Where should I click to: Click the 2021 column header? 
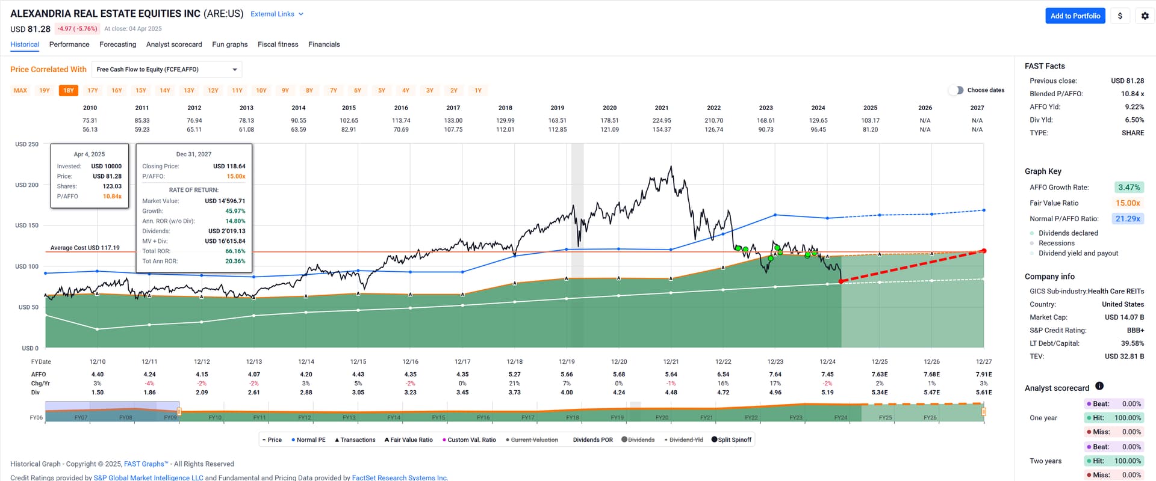point(662,108)
